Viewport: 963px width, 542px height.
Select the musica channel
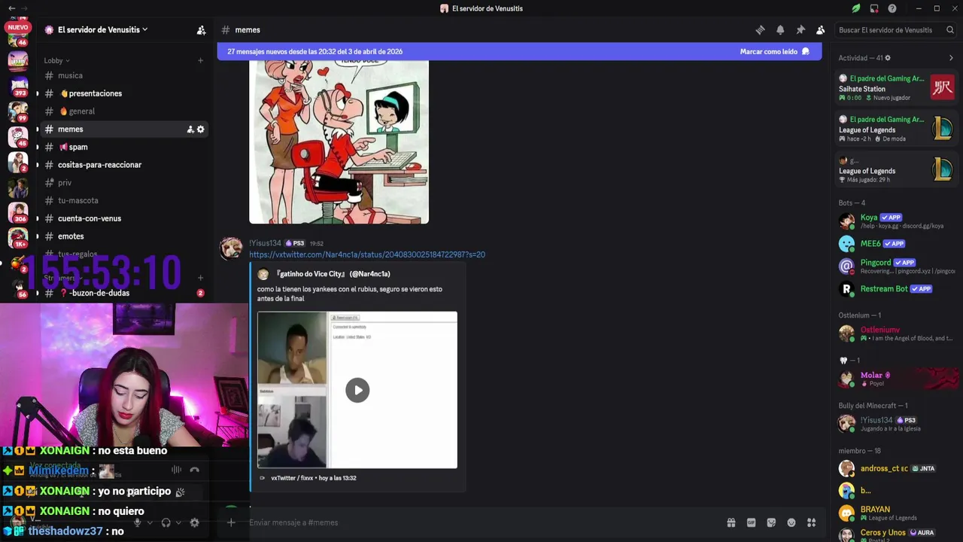pyautogui.click(x=124, y=75)
